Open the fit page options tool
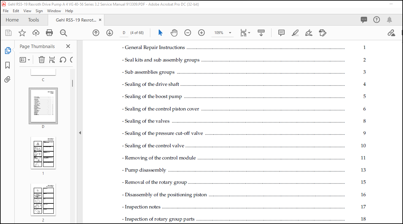 click(x=245, y=33)
